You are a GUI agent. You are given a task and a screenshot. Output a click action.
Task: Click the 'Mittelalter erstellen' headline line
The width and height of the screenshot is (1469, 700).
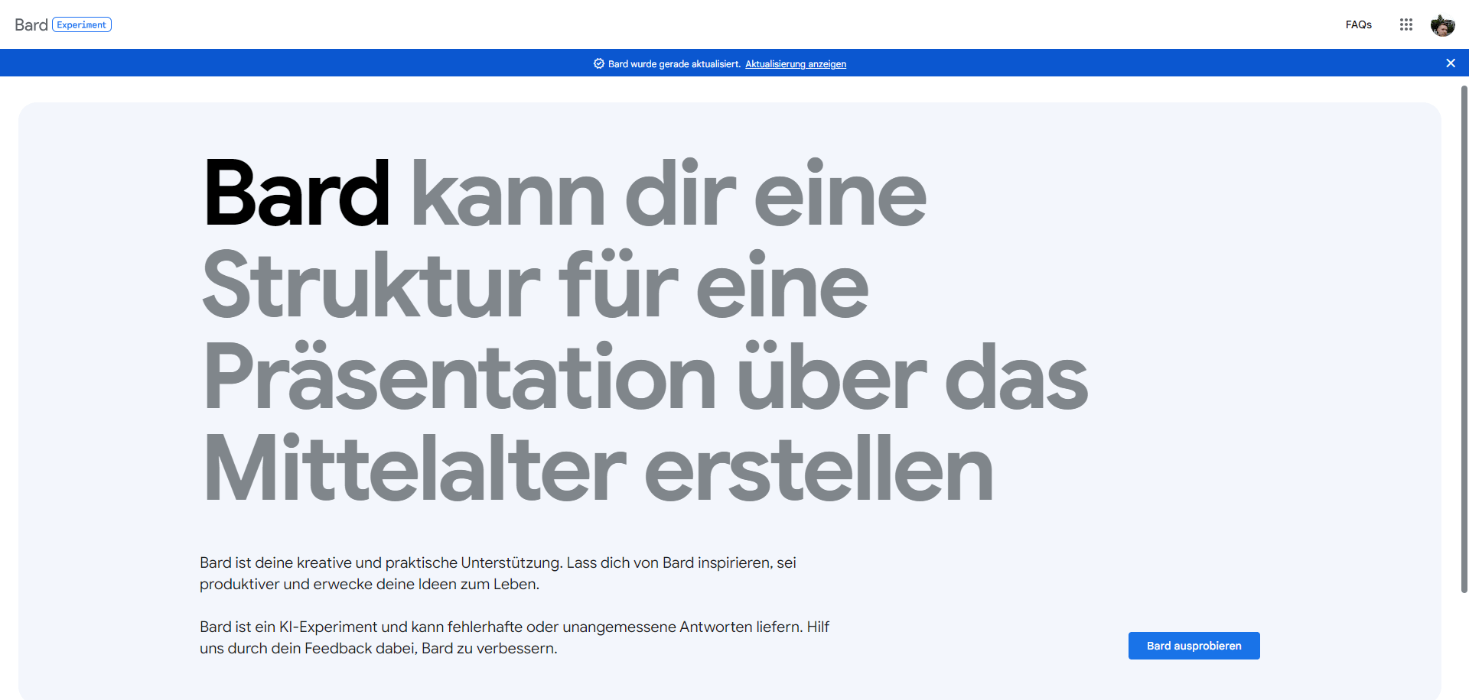pos(598,469)
